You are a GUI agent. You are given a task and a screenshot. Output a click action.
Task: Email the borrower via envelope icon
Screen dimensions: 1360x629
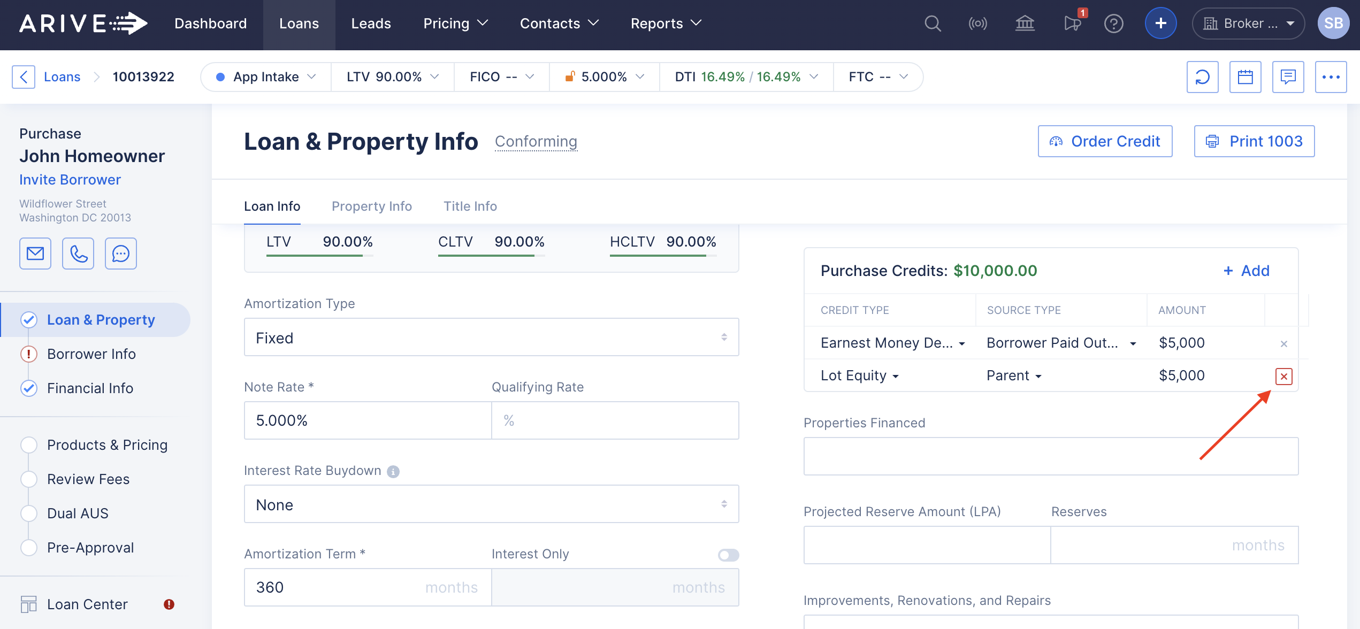click(x=35, y=253)
